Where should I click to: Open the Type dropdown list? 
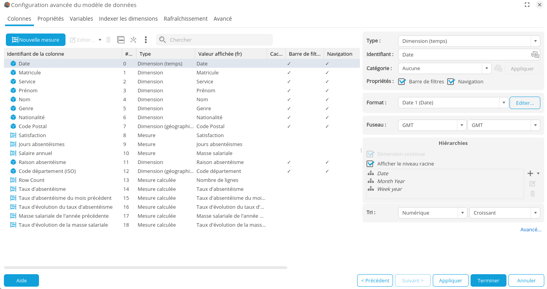(535, 41)
